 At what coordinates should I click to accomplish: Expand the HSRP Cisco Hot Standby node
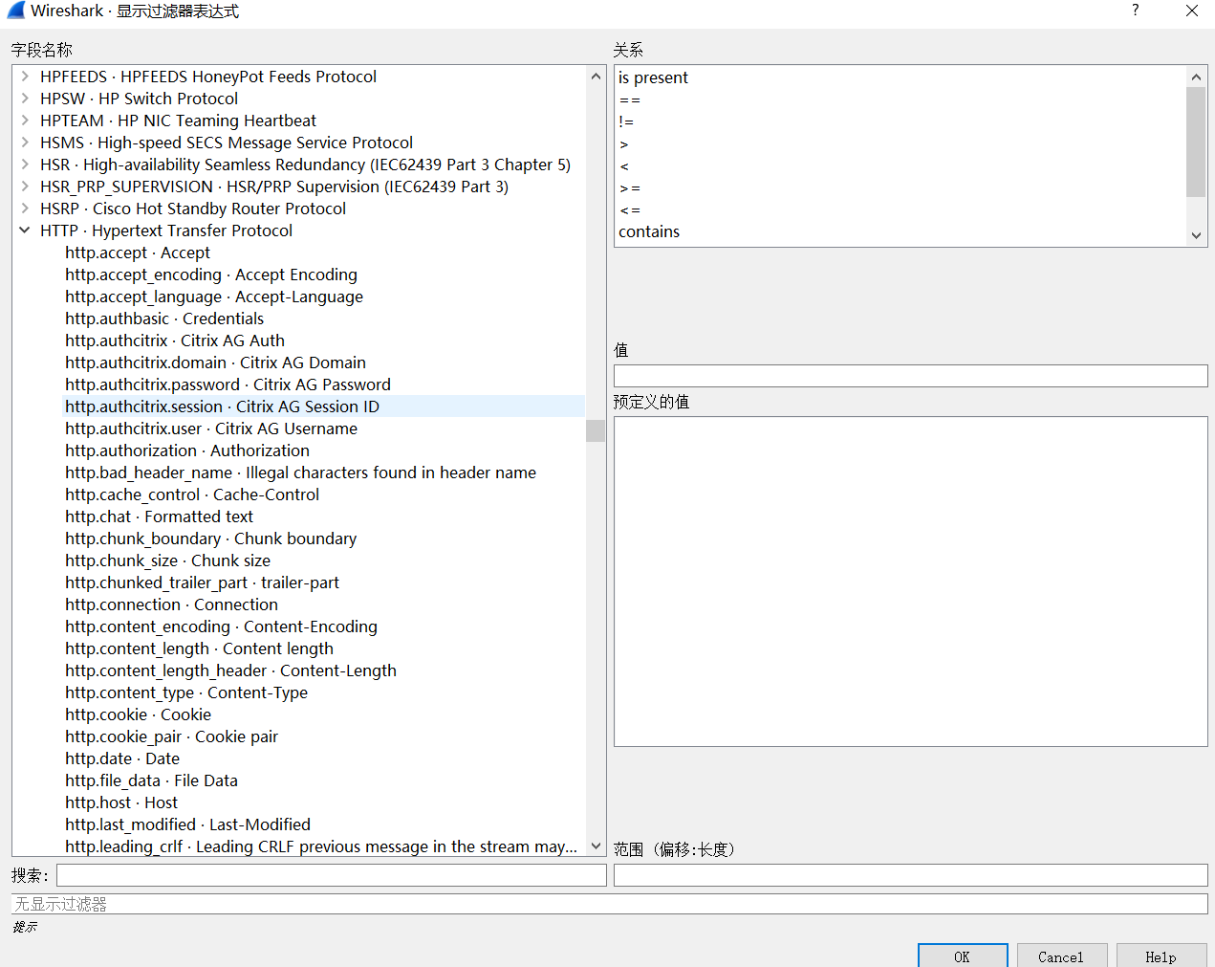click(25, 209)
